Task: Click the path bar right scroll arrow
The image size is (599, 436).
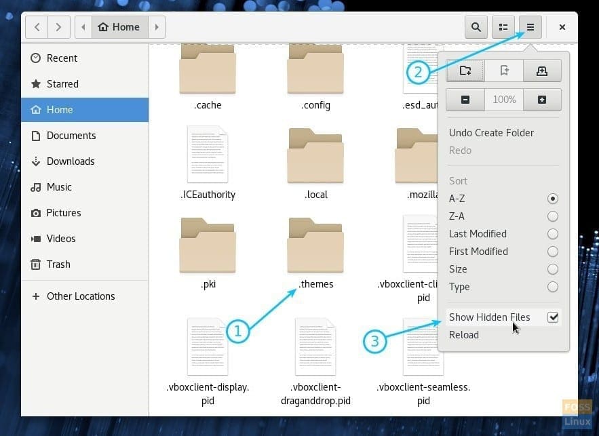Action: click(157, 27)
